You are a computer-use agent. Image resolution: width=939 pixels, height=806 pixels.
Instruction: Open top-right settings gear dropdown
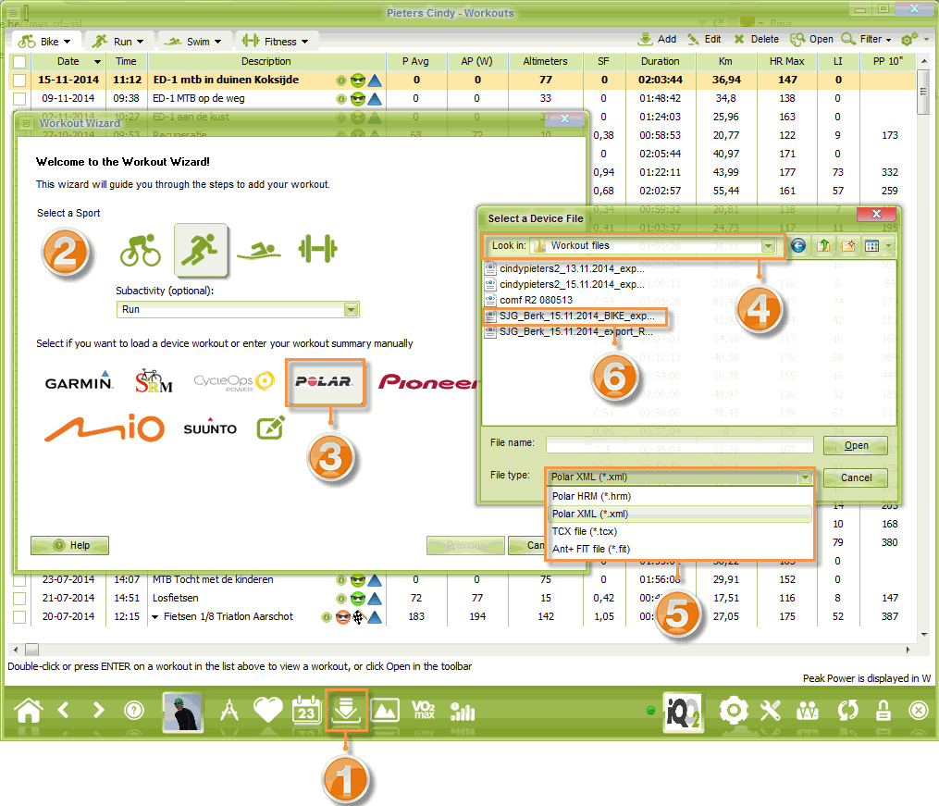tap(914, 40)
